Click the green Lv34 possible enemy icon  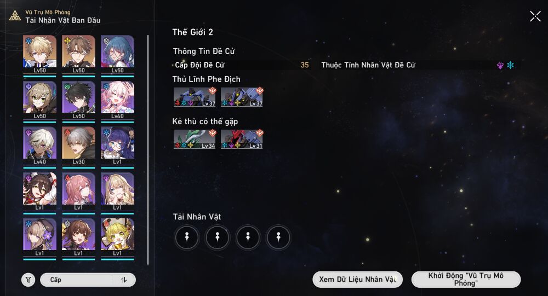pos(195,139)
